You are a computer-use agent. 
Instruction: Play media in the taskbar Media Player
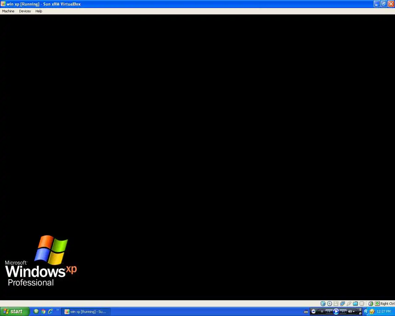(x=336, y=311)
